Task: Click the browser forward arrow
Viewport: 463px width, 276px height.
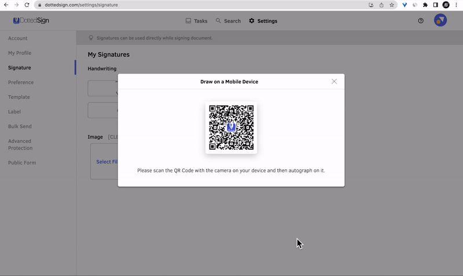Action: pyautogui.click(x=16, y=5)
